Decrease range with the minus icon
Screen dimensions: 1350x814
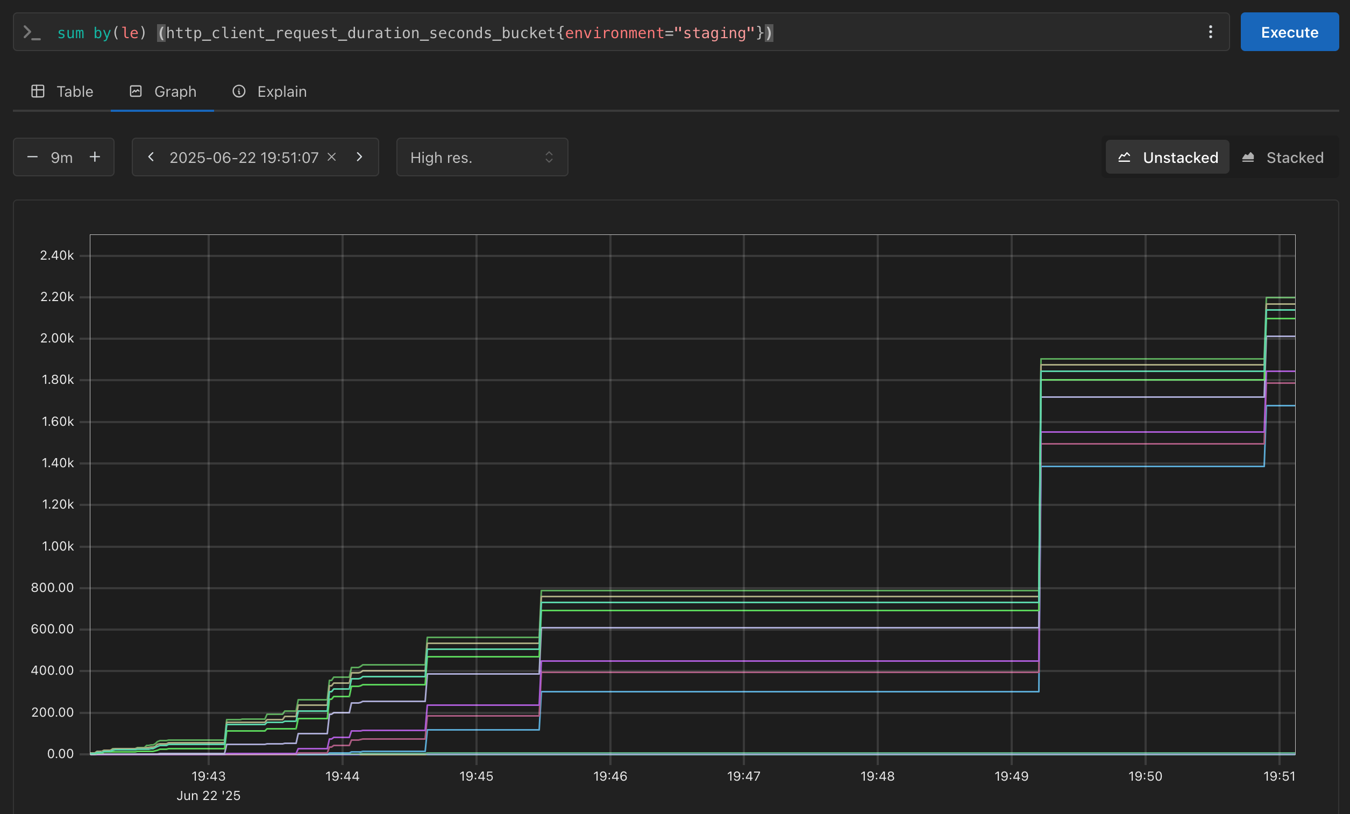(32, 157)
